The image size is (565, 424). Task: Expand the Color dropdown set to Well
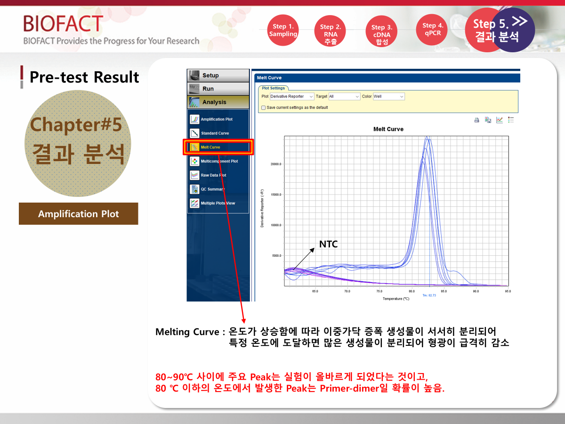pyautogui.click(x=389, y=97)
